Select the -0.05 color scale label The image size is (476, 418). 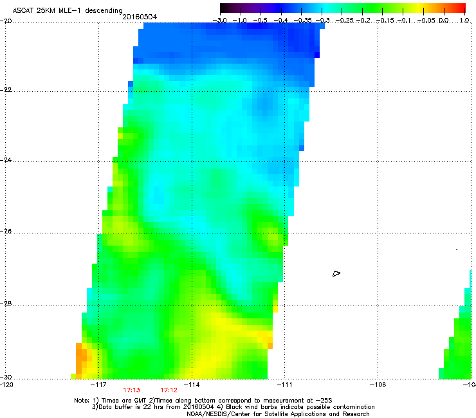(426, 21)
